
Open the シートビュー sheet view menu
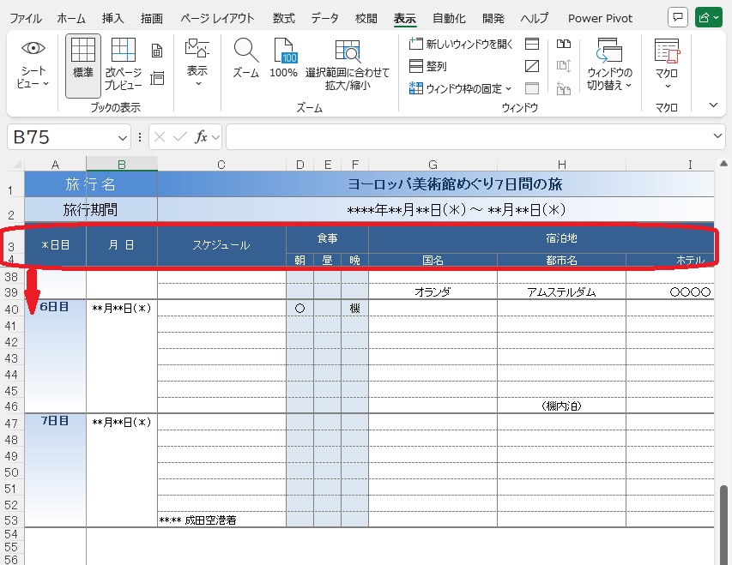click(x=33, y=64)
